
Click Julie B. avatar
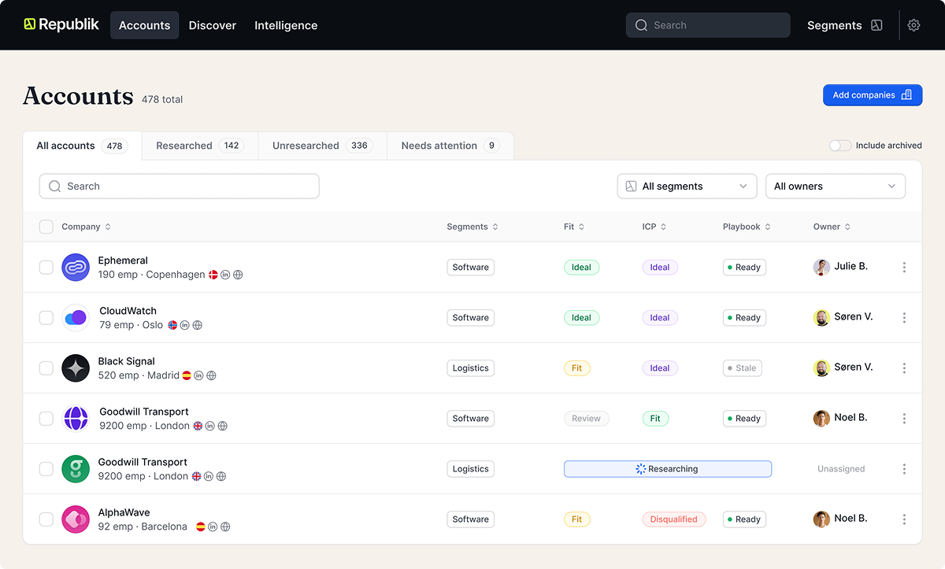[x=821, y=267]
